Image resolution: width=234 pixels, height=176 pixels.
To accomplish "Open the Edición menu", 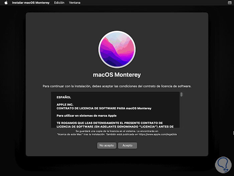I will tap(59, 3).
